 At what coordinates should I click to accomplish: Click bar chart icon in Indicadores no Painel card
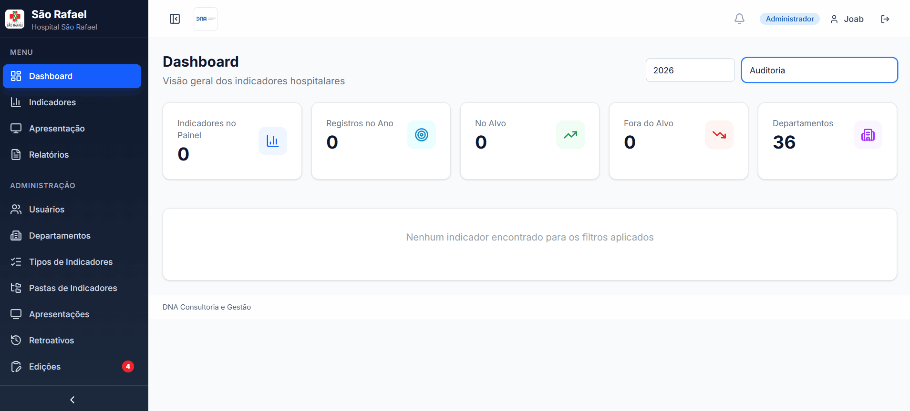273,141
